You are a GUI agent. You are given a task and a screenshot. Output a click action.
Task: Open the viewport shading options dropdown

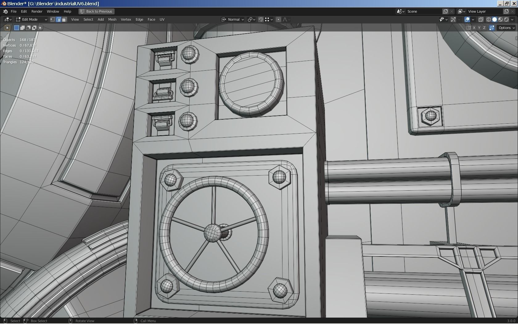click(512, 19)
